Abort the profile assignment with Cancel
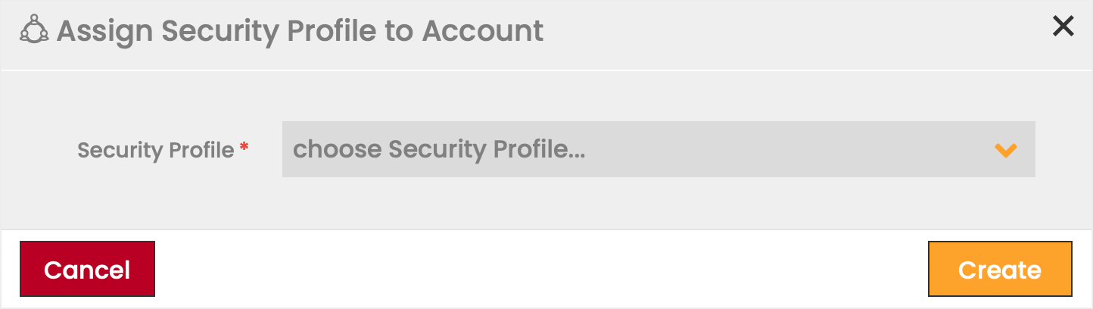Image resolution: width=1093 pixels, height=309 pixels. click(87, 269)
